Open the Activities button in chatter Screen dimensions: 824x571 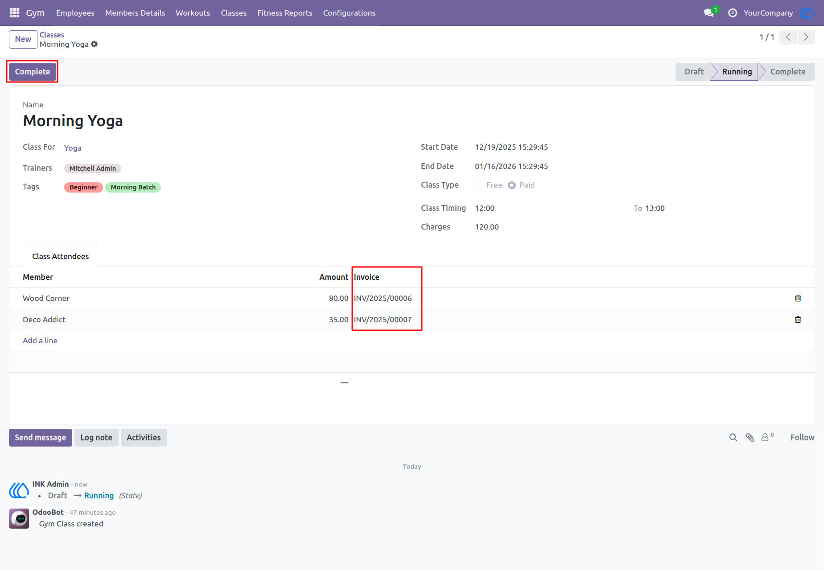tap(144, 438)
